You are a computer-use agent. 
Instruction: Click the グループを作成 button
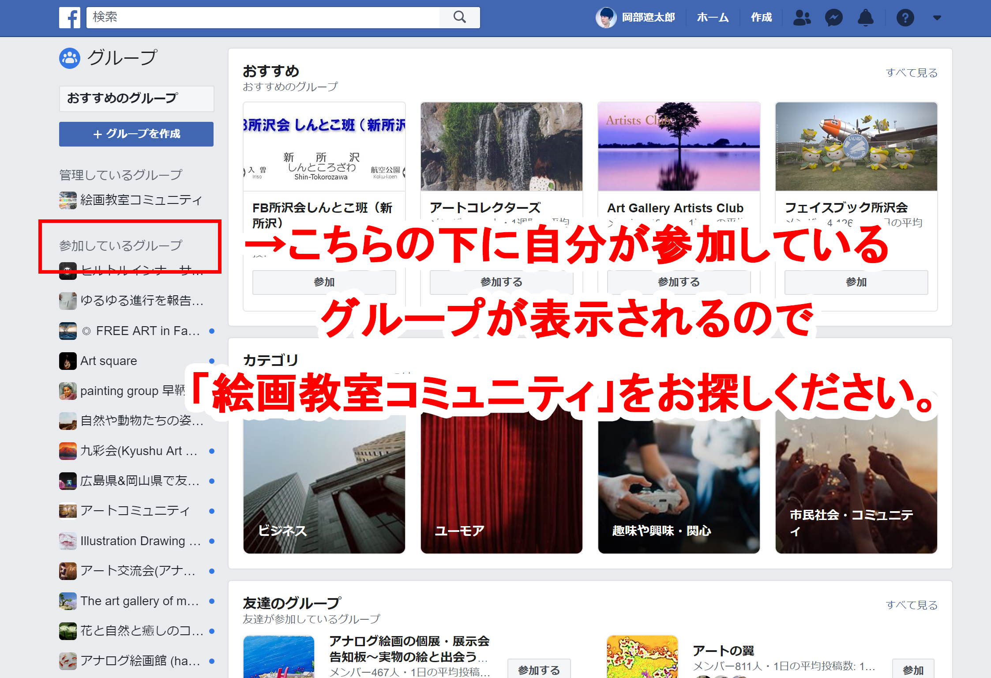136,134
